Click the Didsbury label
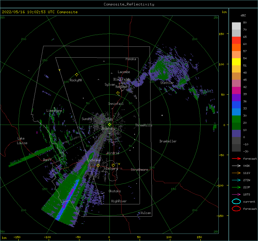This screenshot has height=241, width=258. [x=108, y=128]
